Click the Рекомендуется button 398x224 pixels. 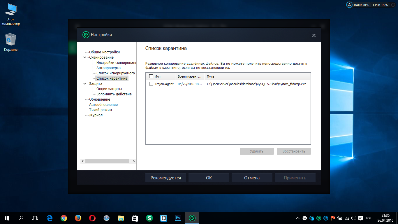[165, 178]
